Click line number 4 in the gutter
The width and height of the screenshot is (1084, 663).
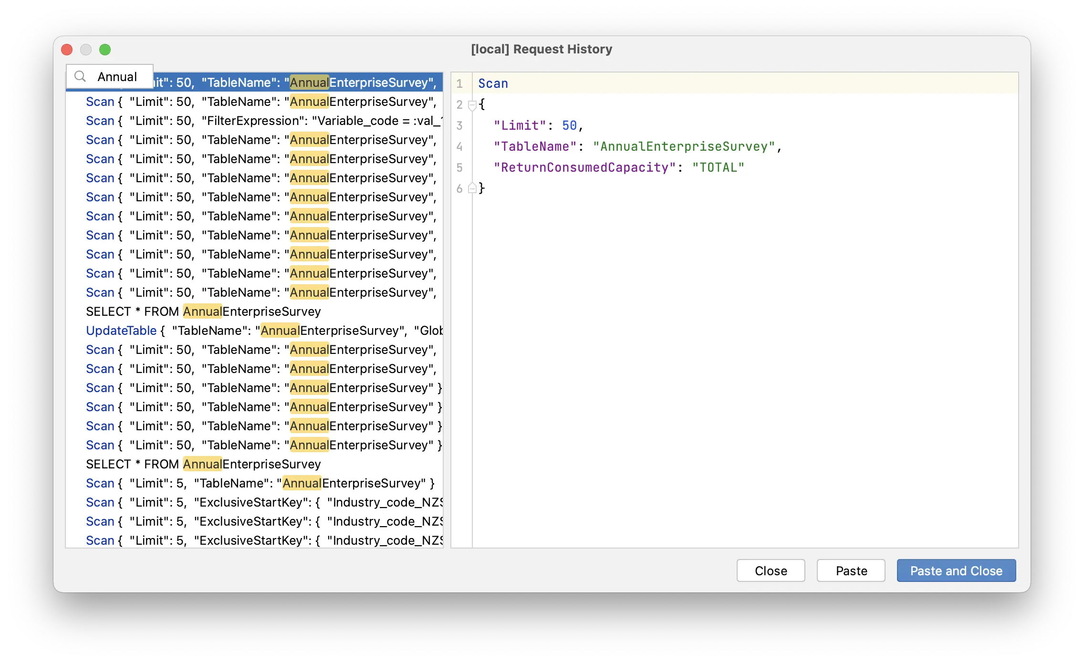(x=459, y=146)
